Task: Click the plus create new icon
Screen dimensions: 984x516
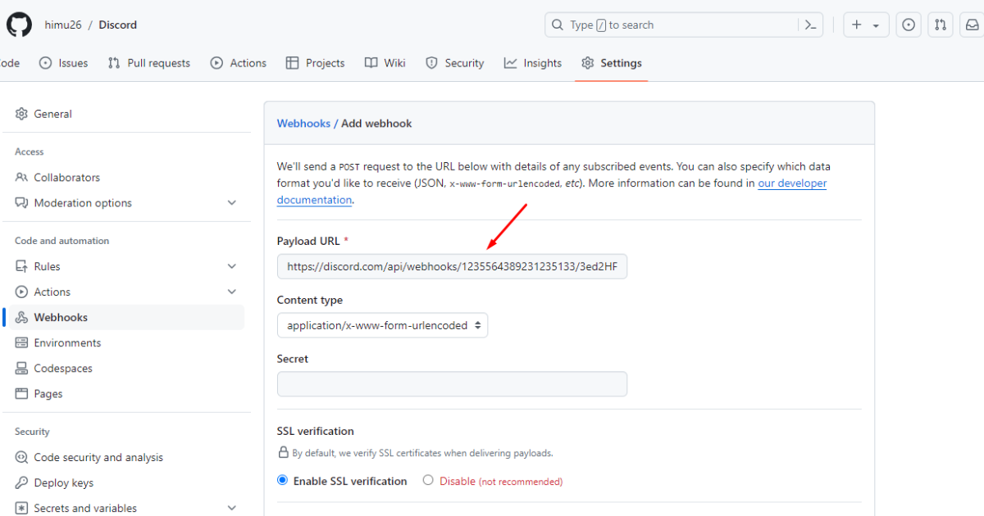Action: tap(857, 25)
